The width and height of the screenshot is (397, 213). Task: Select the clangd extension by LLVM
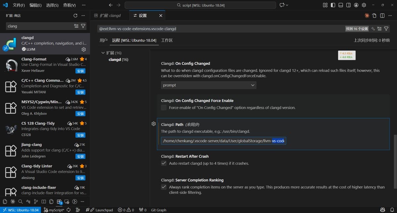(x=45, y=44)
